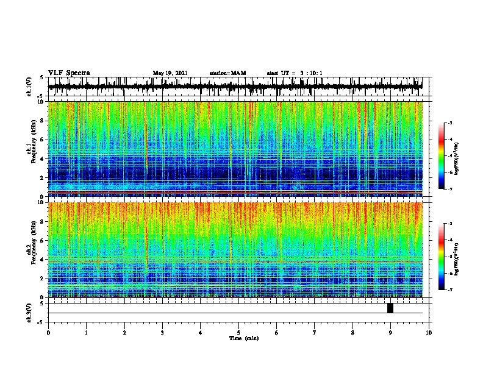Click time-axis tick label "6" at bottom
483x373 pixels.
(x=277, y=333)
